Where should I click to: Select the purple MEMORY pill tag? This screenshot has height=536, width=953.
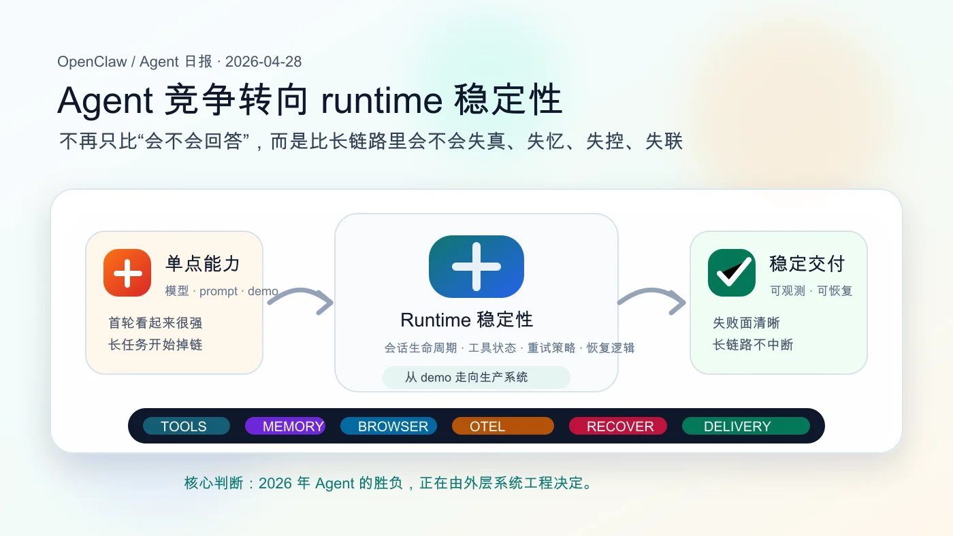tap(285, 426)
